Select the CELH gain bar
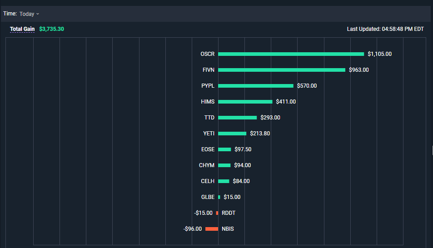This screenshot has height=248, width=433. pos(224,181)
